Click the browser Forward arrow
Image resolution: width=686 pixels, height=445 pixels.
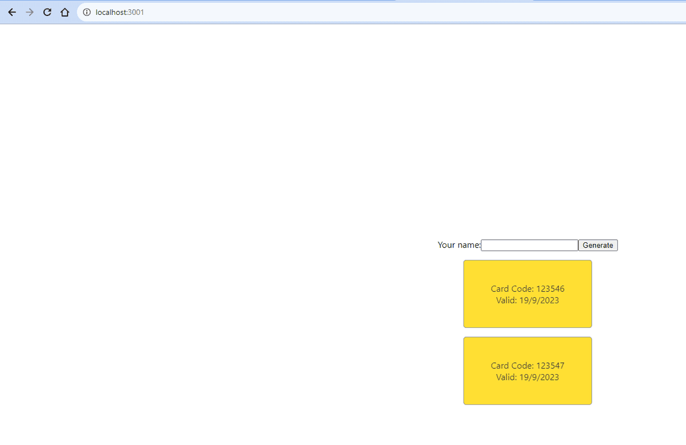[x=30, y=12]
